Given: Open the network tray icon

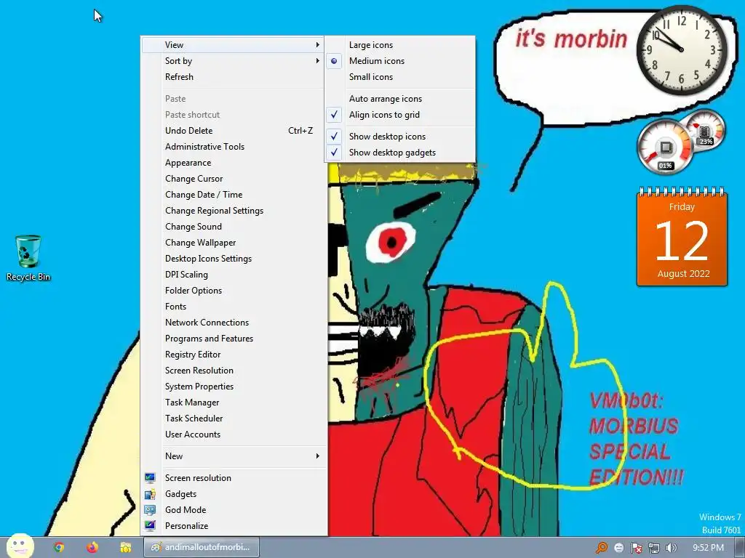Looking at the screenshot, I should 654,548.
